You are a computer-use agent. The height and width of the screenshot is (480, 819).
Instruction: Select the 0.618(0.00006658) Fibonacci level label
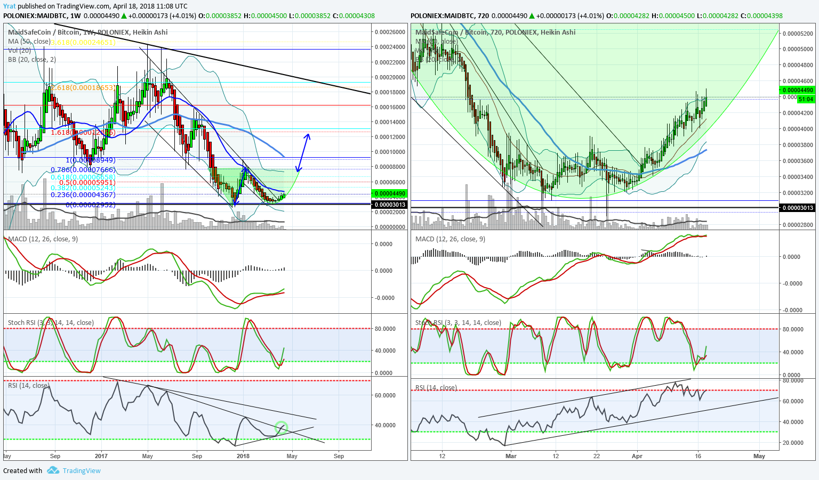[83, 176]
